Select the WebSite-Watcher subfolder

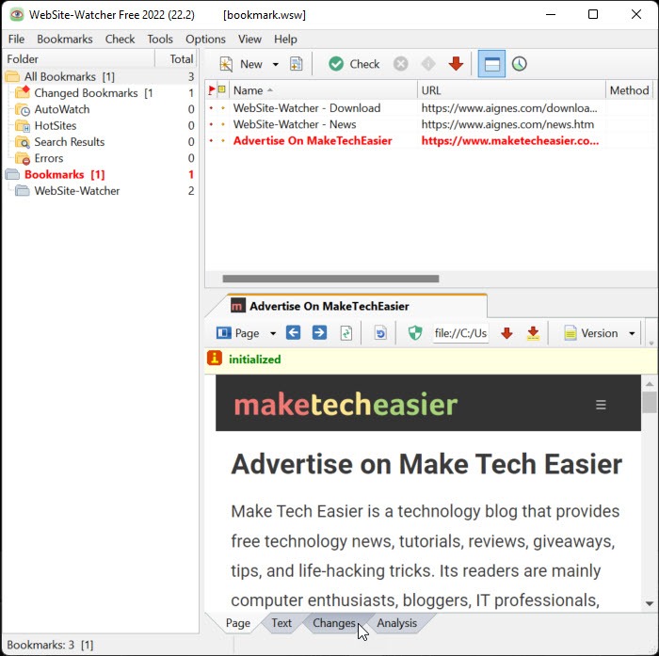[100, 191]
